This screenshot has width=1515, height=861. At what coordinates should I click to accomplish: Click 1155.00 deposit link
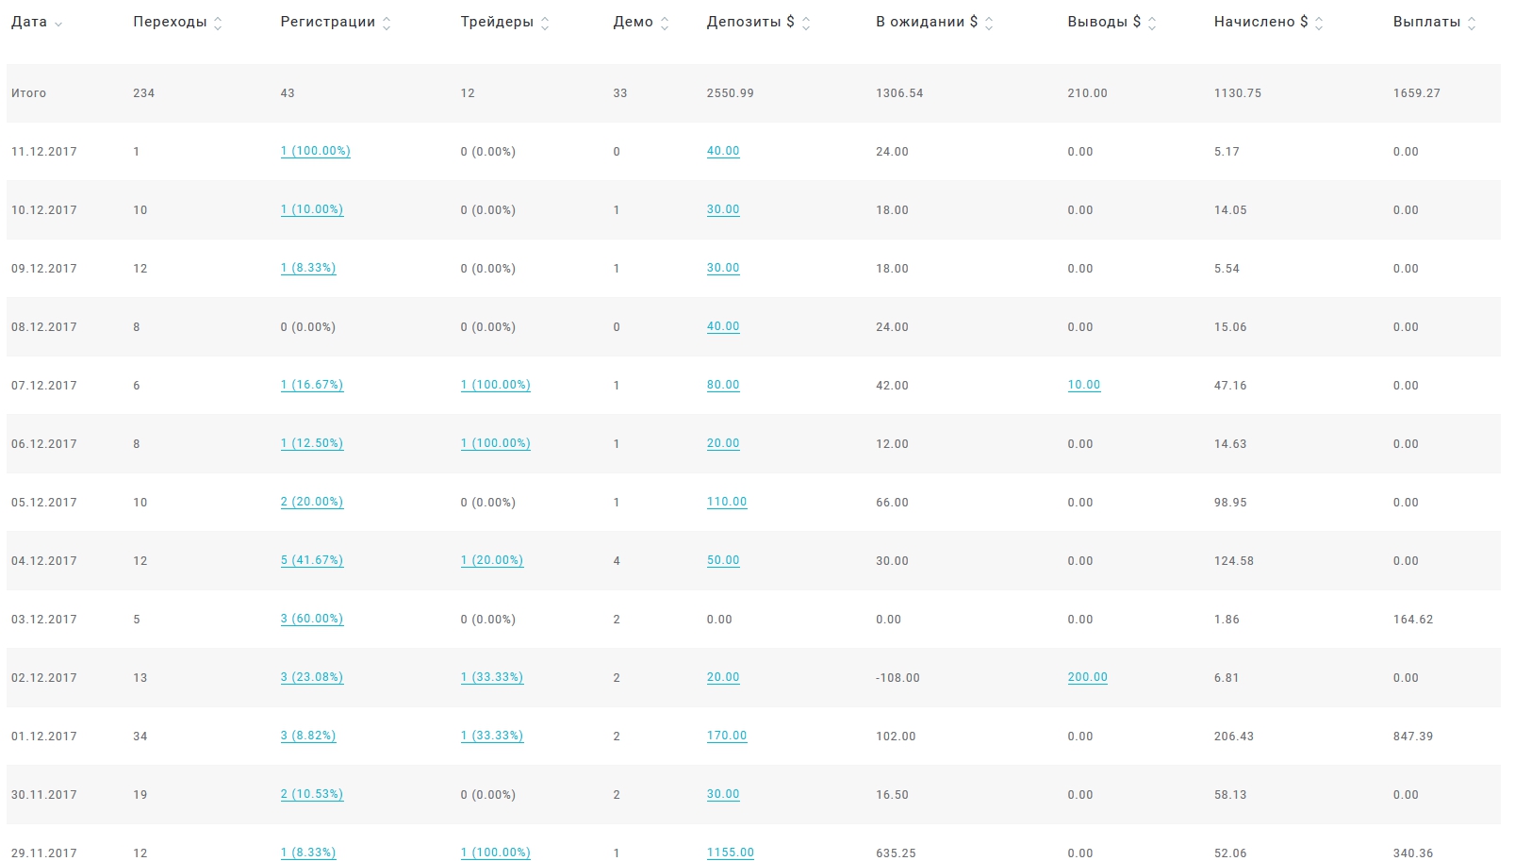[x=730, y=853]
